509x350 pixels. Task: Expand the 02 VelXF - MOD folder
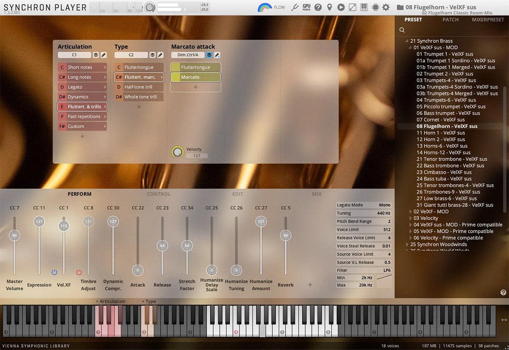coord(411,212)
